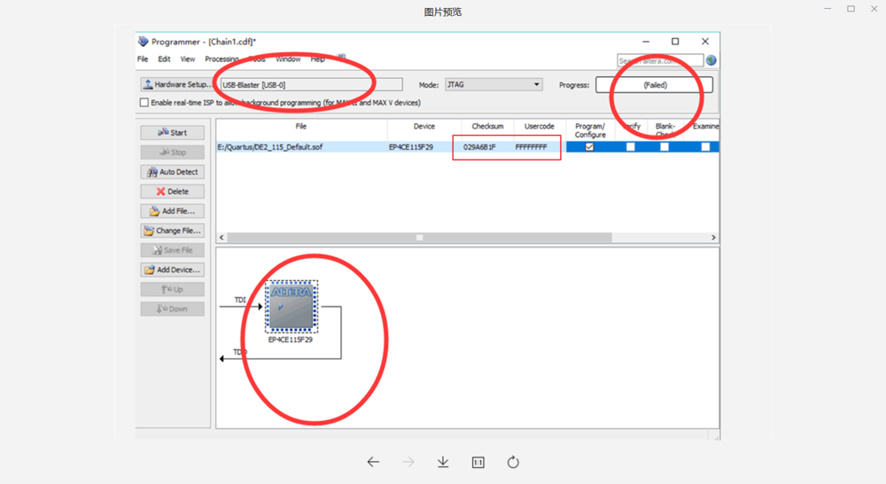Viewport: 886px width, 484px height.
Task: Open the File menu
Action: click(x=143, y=59)
